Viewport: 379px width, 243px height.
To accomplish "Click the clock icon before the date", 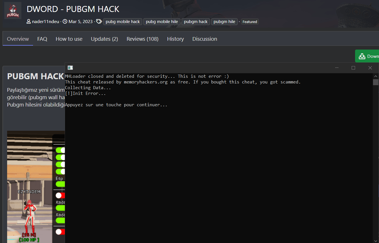I will tap(65, 22).
